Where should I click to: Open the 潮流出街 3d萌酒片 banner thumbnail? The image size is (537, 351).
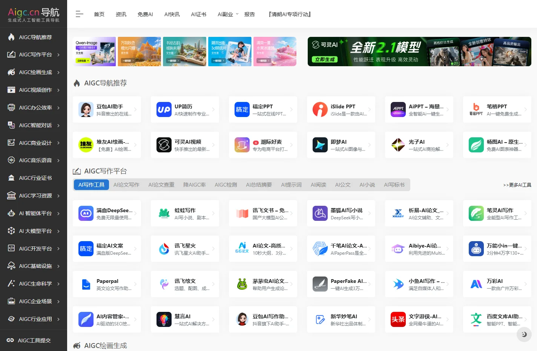click(x=230, y=52)
